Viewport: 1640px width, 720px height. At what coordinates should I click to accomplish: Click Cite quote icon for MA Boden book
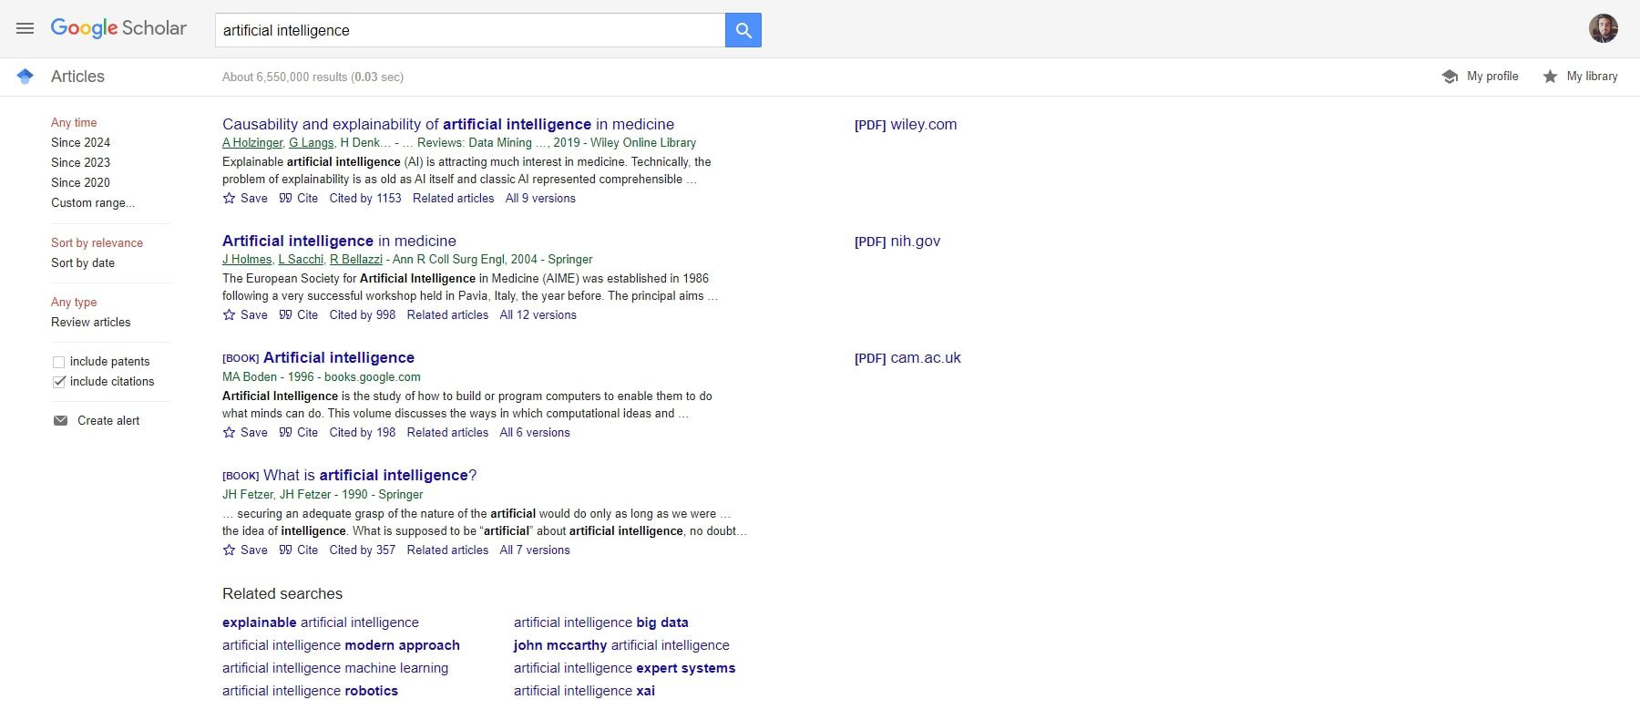286,432
